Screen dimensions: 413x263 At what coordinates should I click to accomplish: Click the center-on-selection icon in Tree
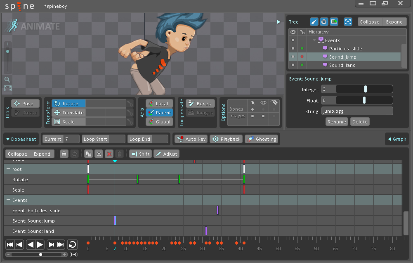[348, 22]
